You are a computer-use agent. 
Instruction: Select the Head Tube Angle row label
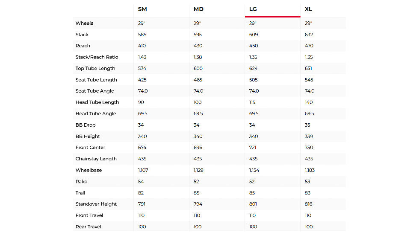pyautogui.click(x=95, y=113)
